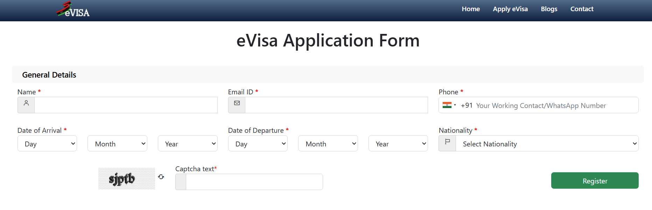Click the Captcha text input field

point(254,182)
